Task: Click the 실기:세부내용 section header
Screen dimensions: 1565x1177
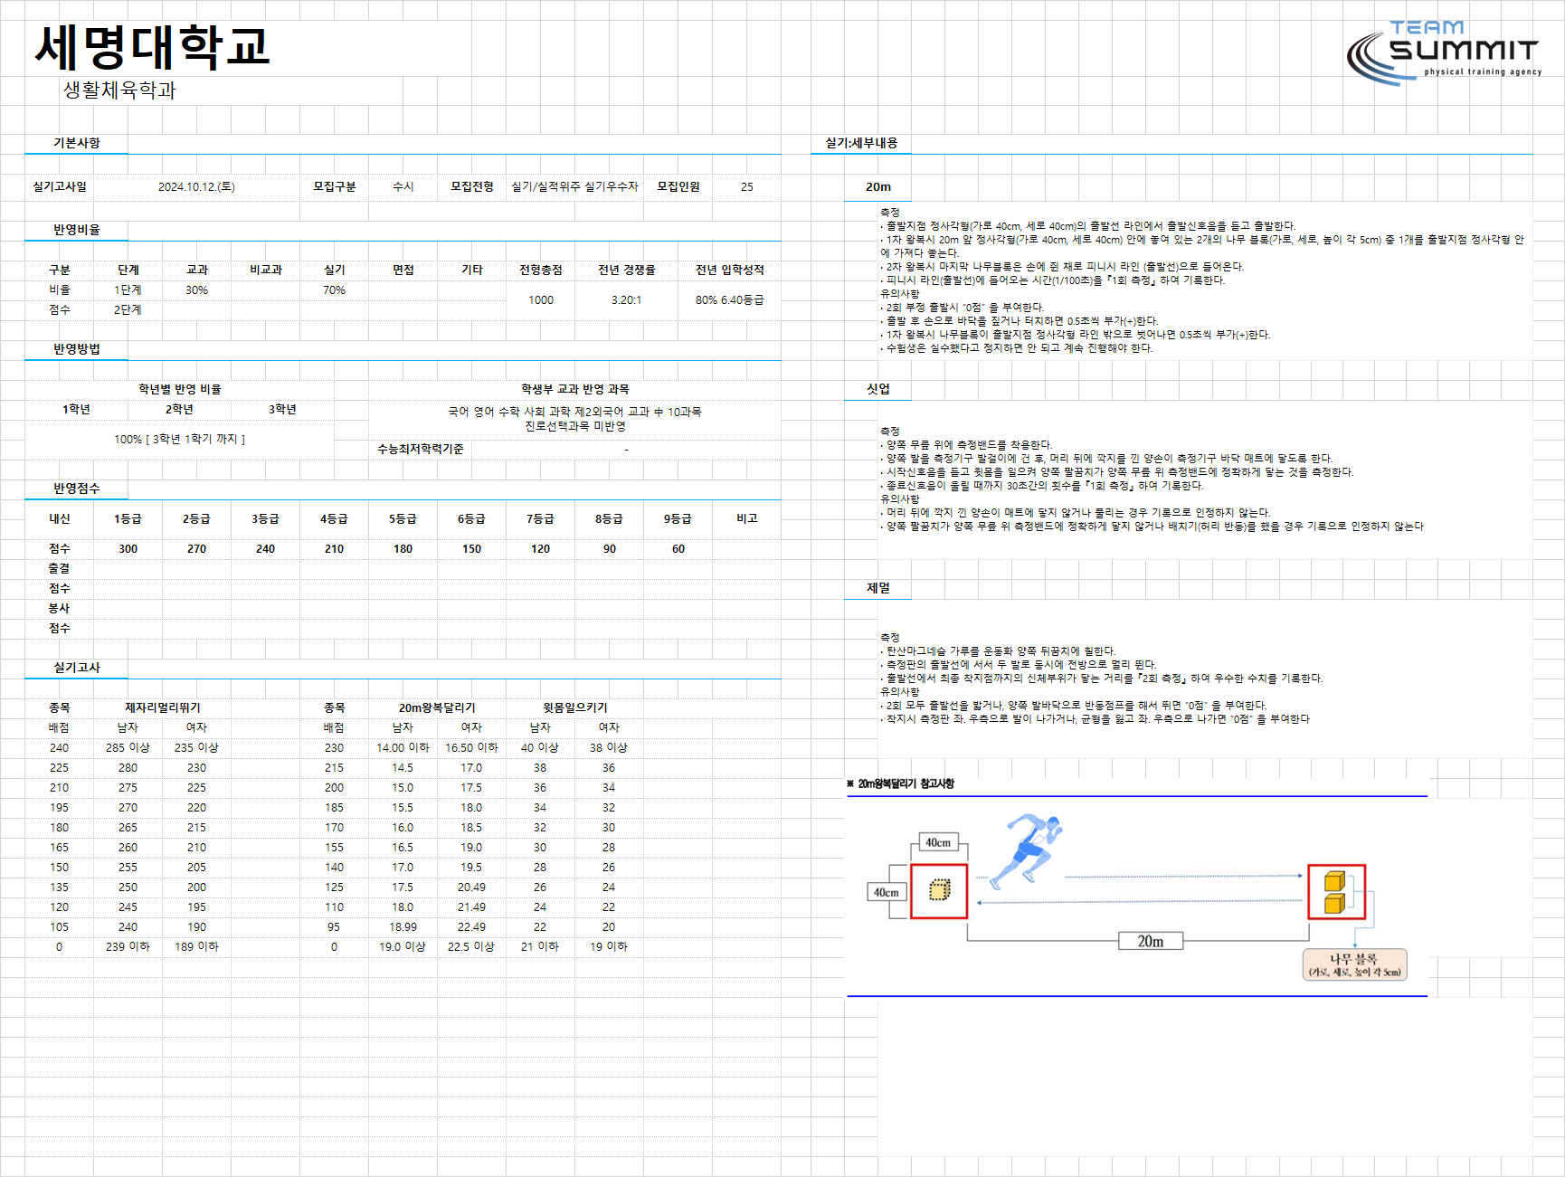Action: tap(861, 143)
